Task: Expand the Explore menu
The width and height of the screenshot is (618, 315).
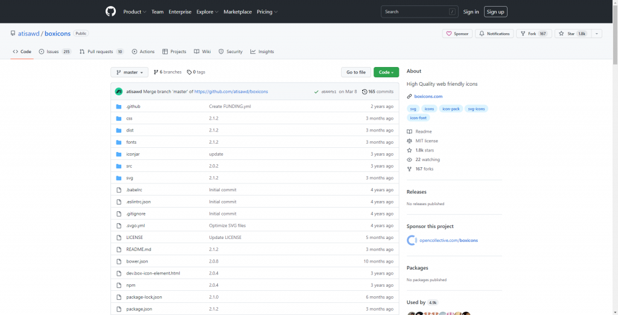Action: 208,12
